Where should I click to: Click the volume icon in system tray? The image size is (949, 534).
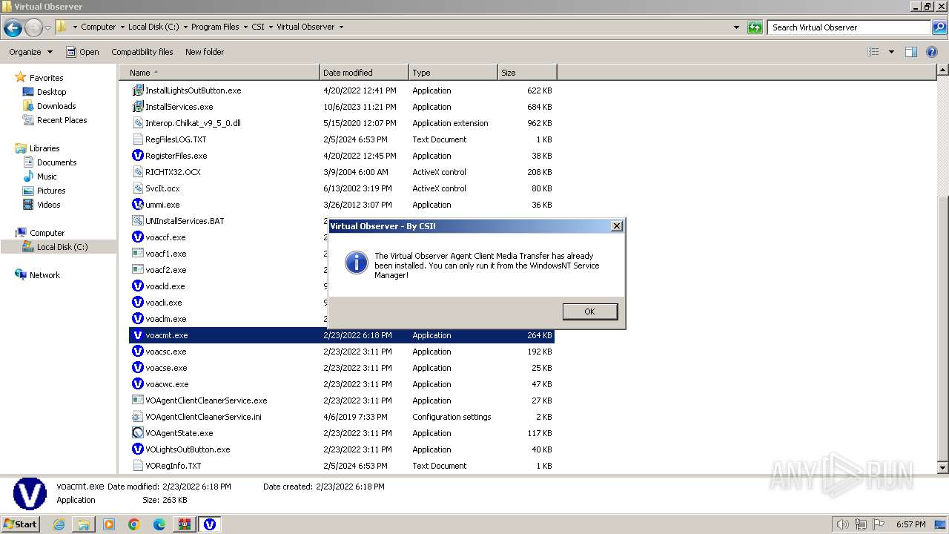pyautogui.click(x=842, y=524)
